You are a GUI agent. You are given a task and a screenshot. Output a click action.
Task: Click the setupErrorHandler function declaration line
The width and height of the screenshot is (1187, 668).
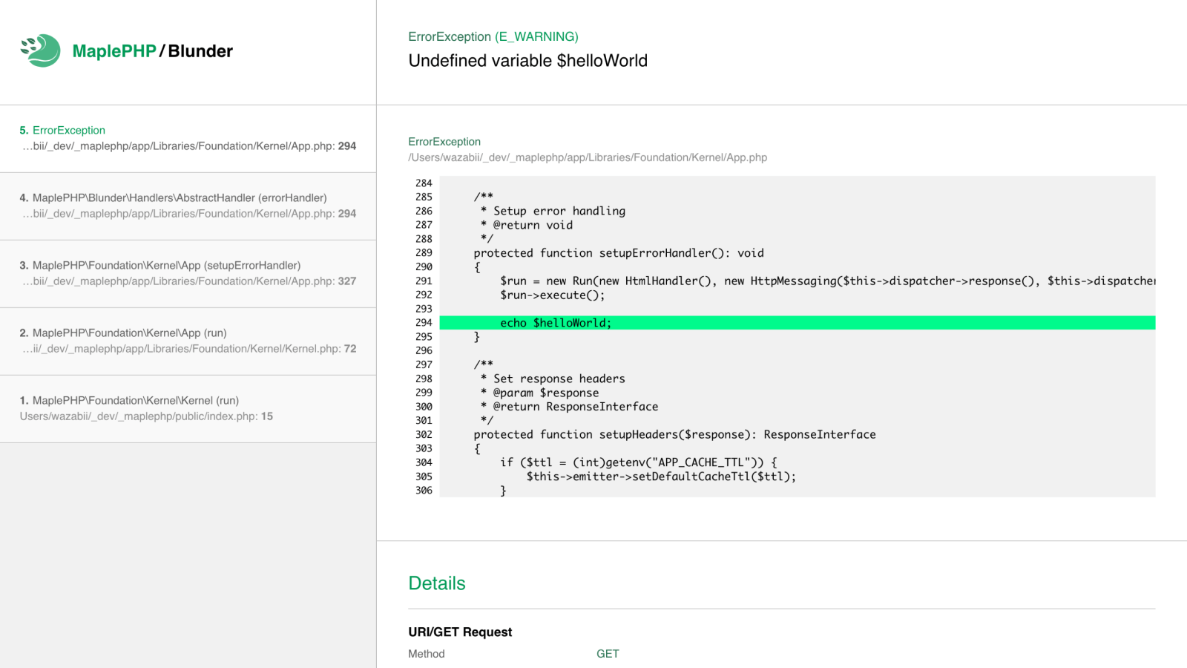[619, 253]
